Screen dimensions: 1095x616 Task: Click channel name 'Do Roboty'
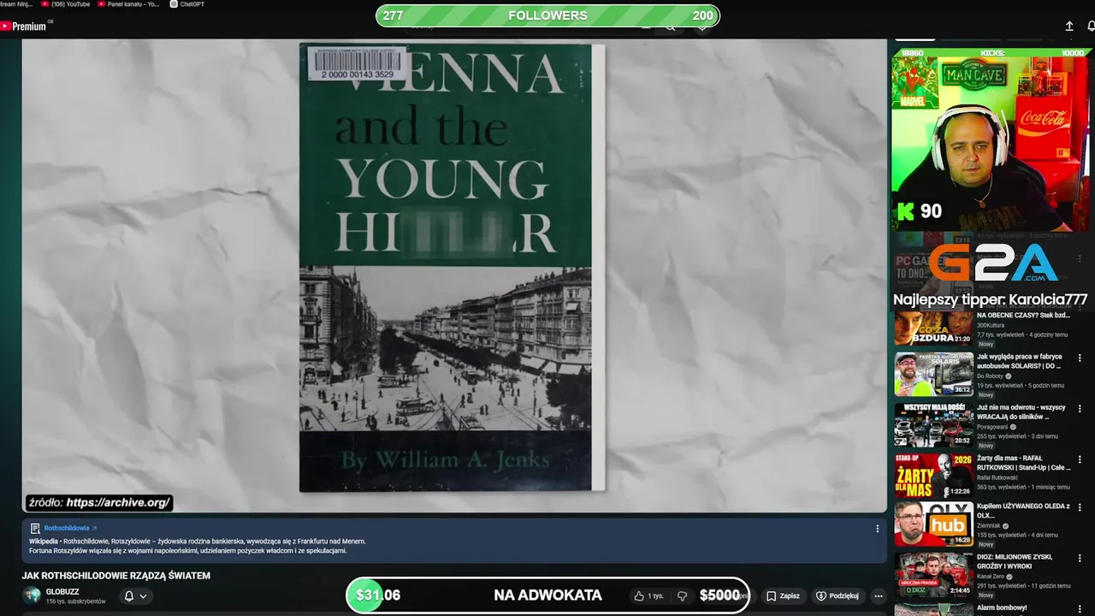coord(991,376)
